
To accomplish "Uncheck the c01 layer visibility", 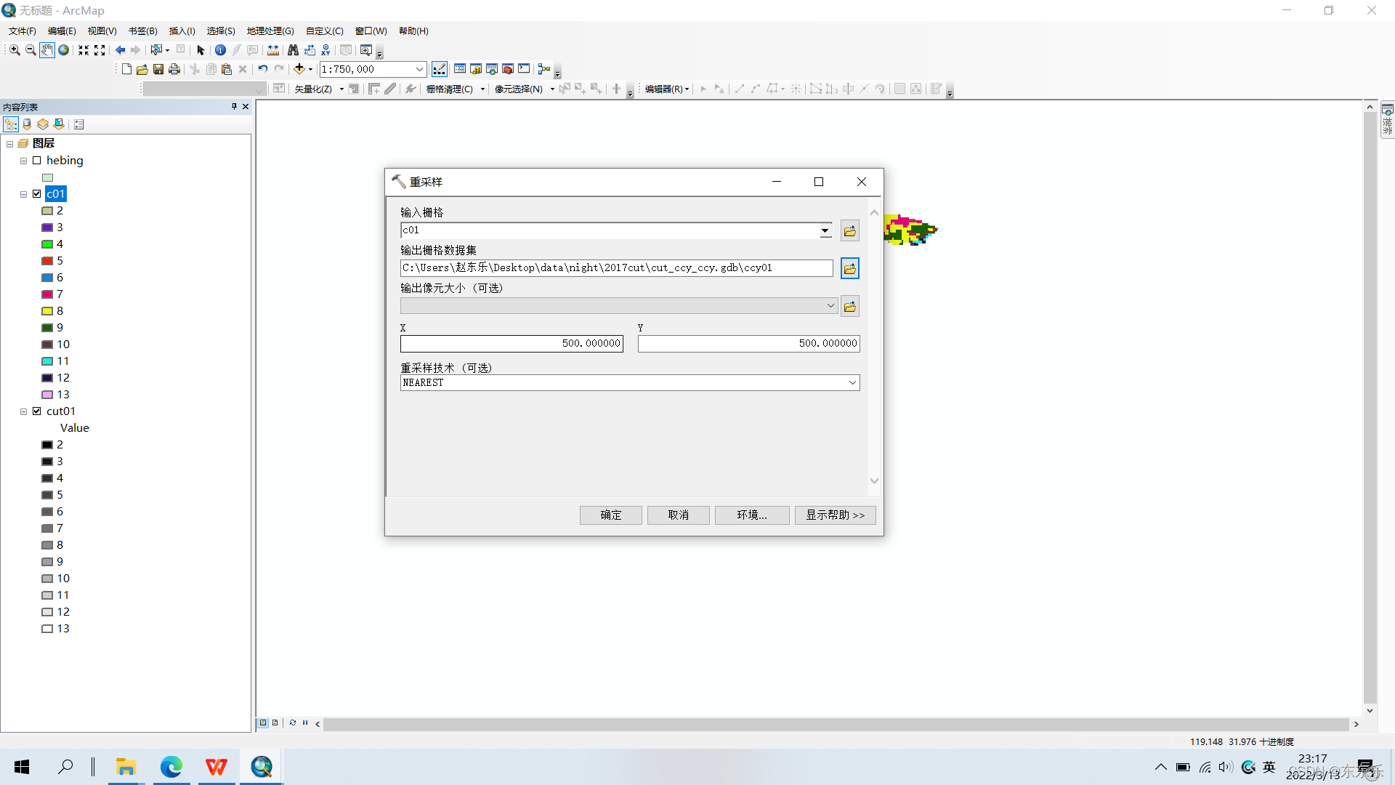I will (x=37, y=194).
